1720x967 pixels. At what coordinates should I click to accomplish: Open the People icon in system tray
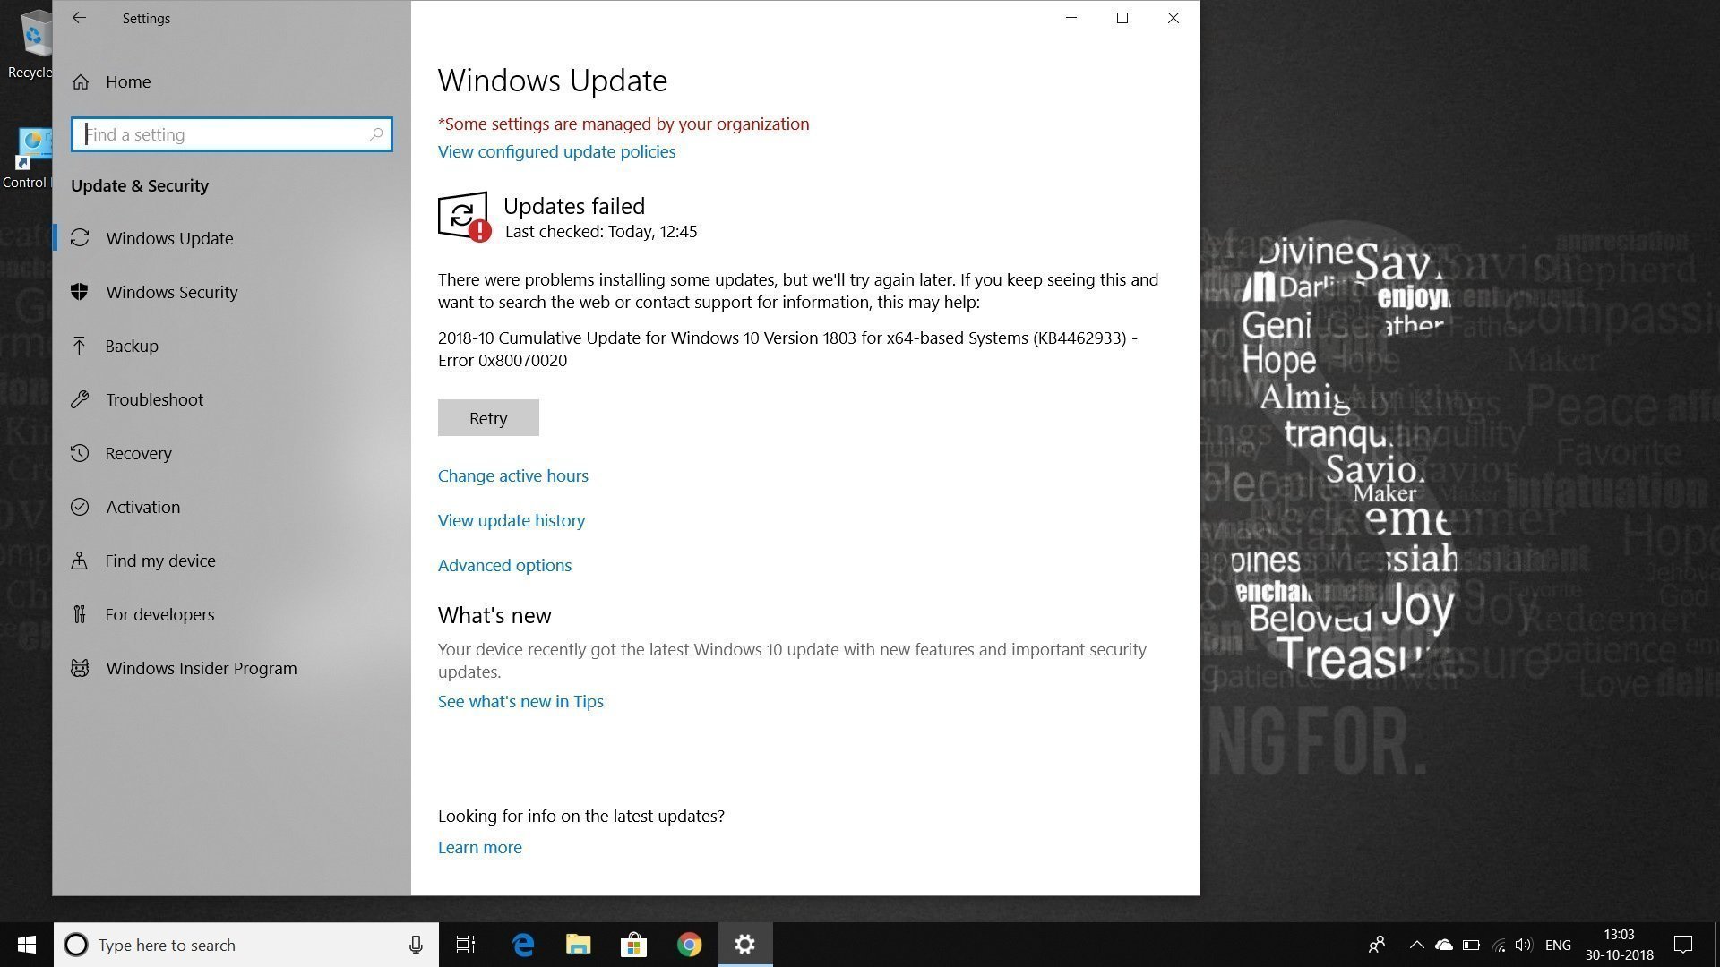click(1377, 945)
